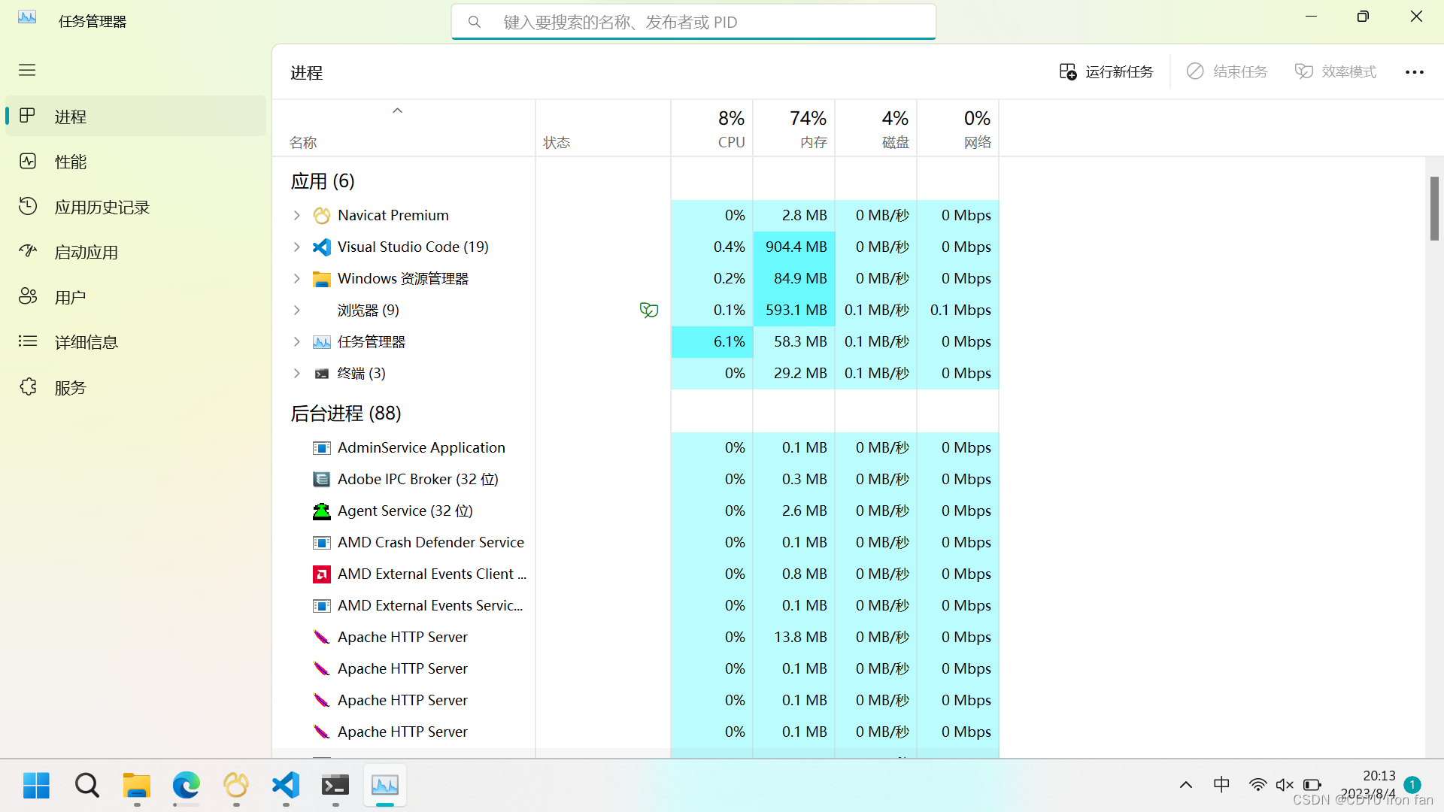This screenshot has width=1444, height=812.
Task: Show hidden system tray icons
Action: click(1186, 785)
